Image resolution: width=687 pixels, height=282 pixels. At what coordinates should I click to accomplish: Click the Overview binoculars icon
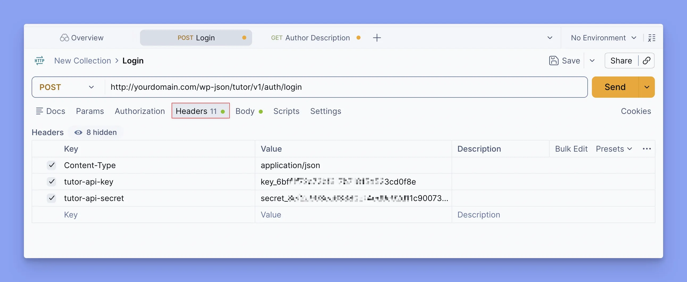click(64, 38)
